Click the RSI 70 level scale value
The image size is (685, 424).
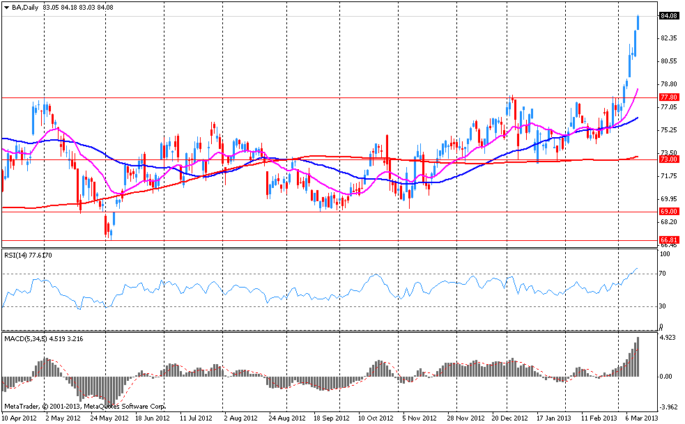tap(664, 274)
